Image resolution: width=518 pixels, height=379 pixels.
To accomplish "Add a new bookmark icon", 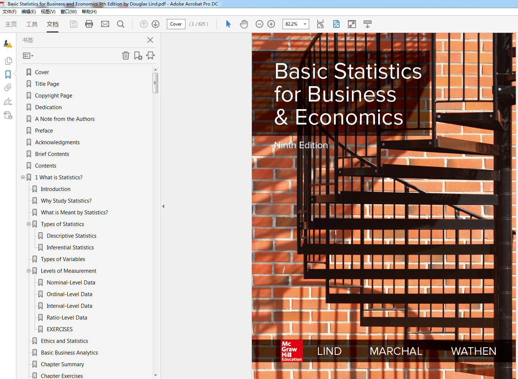I will point(138,55).
